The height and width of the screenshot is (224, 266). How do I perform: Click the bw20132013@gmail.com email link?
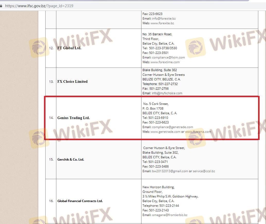(170, 171)
